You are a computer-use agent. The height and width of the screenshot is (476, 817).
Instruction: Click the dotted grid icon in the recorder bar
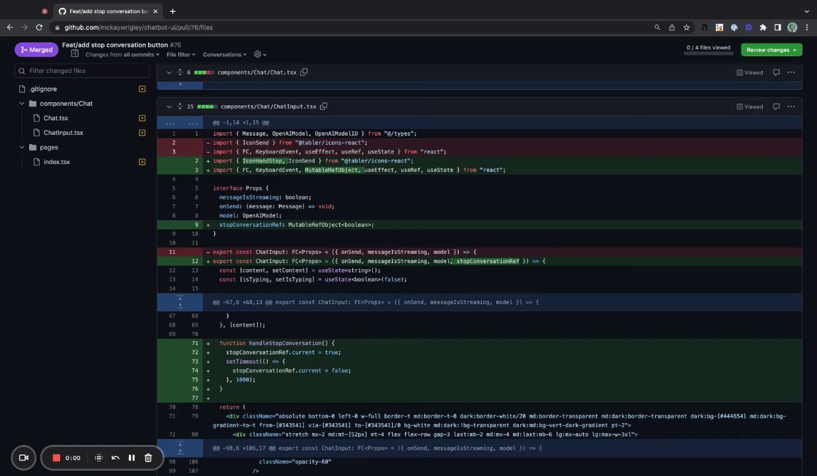(x=98, y=457)
